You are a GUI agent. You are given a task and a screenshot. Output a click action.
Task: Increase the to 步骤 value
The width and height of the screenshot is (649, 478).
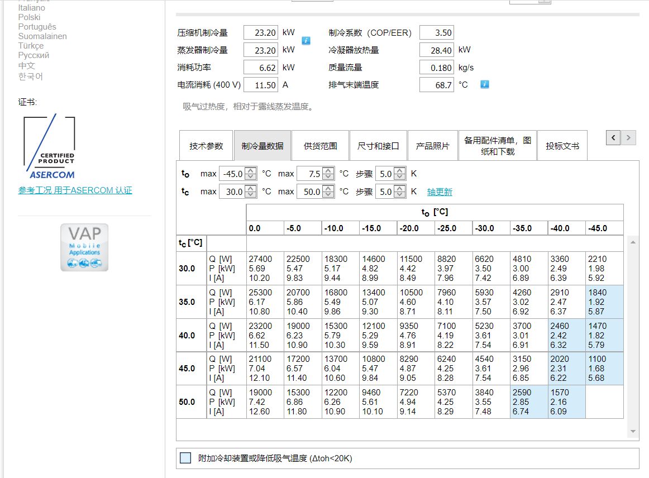399,170
